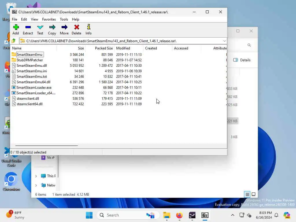296x222 pixels.
Task: Sort by the Modified column header
Action: pyautogui.click(x=129, y=48)
